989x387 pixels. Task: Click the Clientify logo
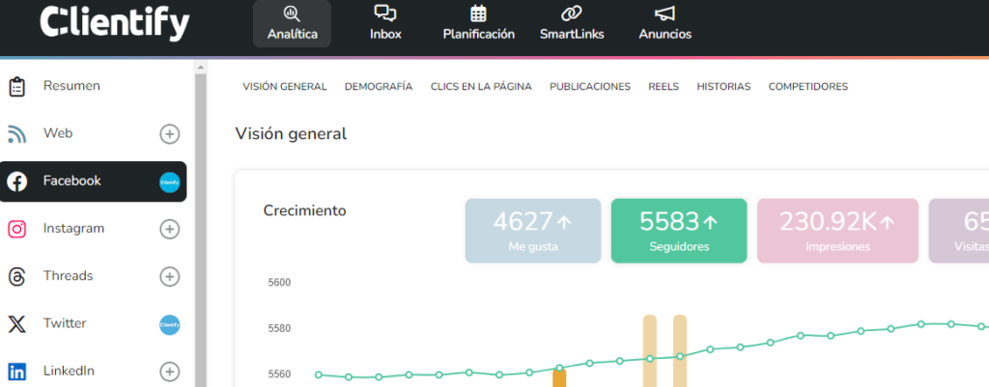pyautogui.click(x=115, y=23)
